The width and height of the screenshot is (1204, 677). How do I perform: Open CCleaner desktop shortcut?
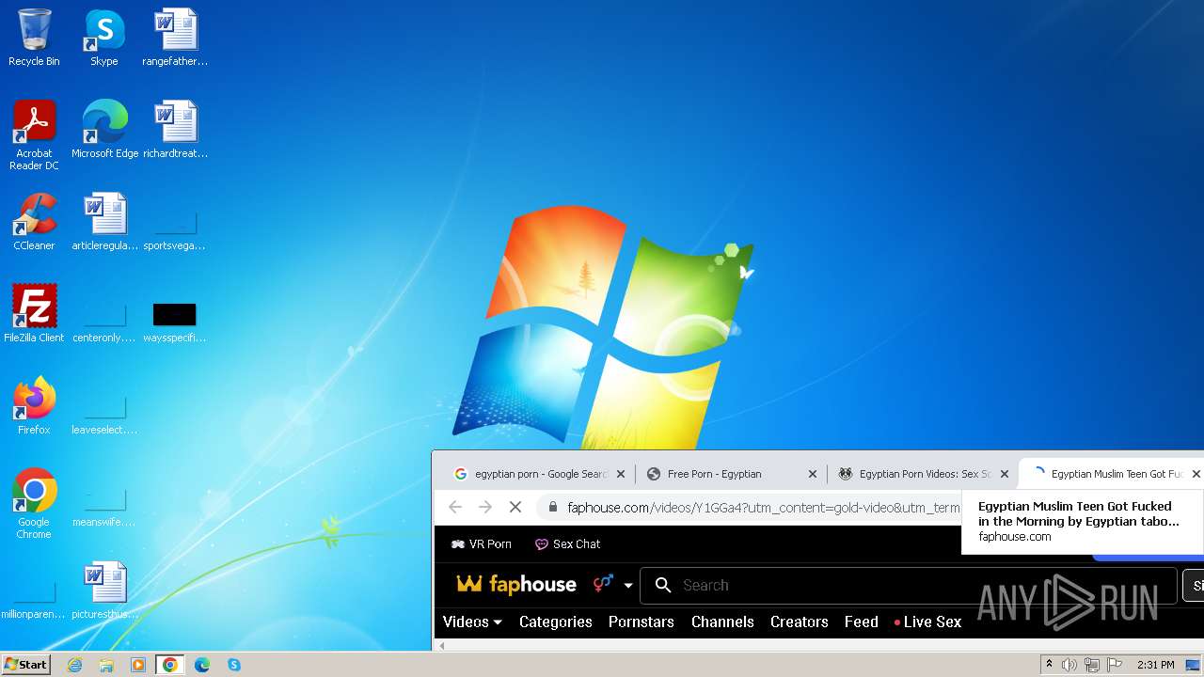34,222
